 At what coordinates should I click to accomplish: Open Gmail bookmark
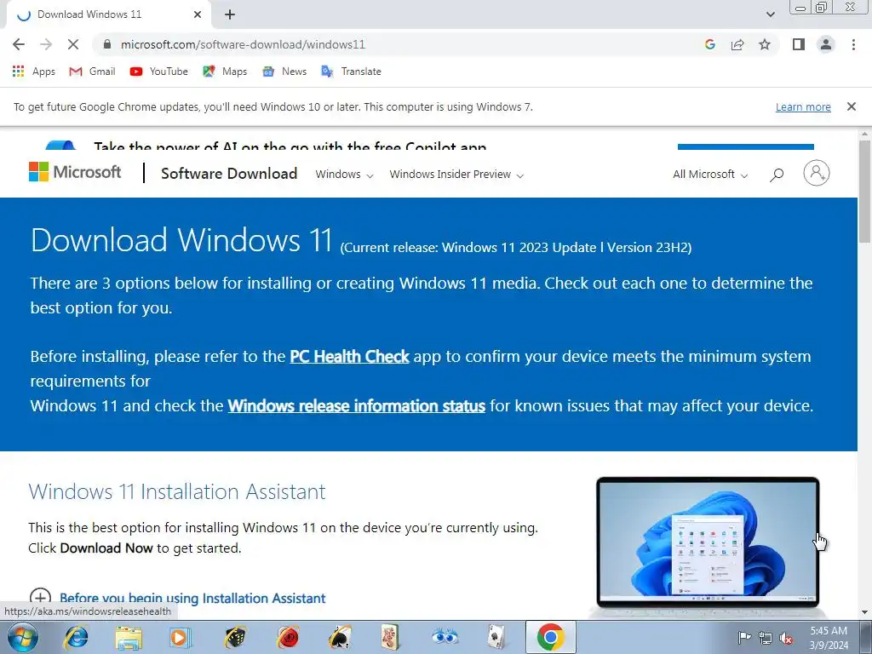coord(92,72)
